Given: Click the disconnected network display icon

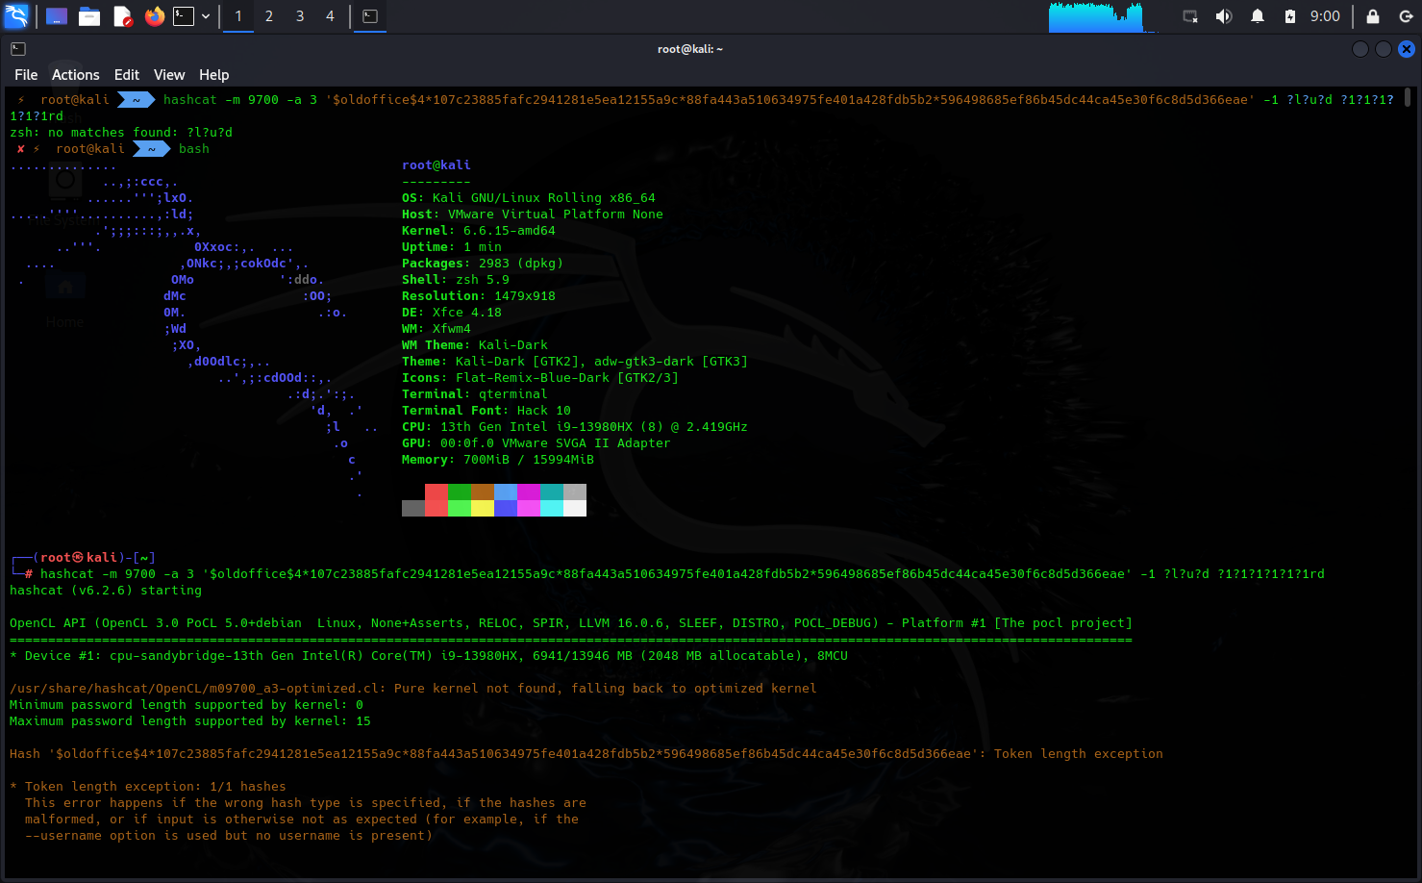Looking at the screenshot, I should [x=1190, y=16].
